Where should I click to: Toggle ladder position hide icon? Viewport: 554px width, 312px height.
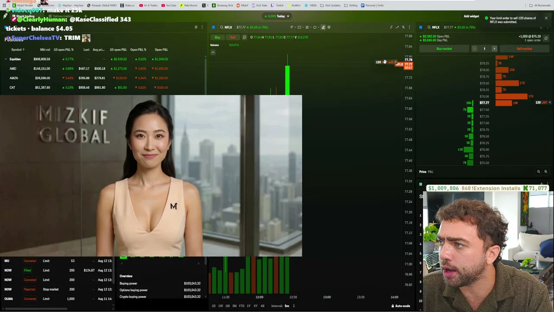546,39
